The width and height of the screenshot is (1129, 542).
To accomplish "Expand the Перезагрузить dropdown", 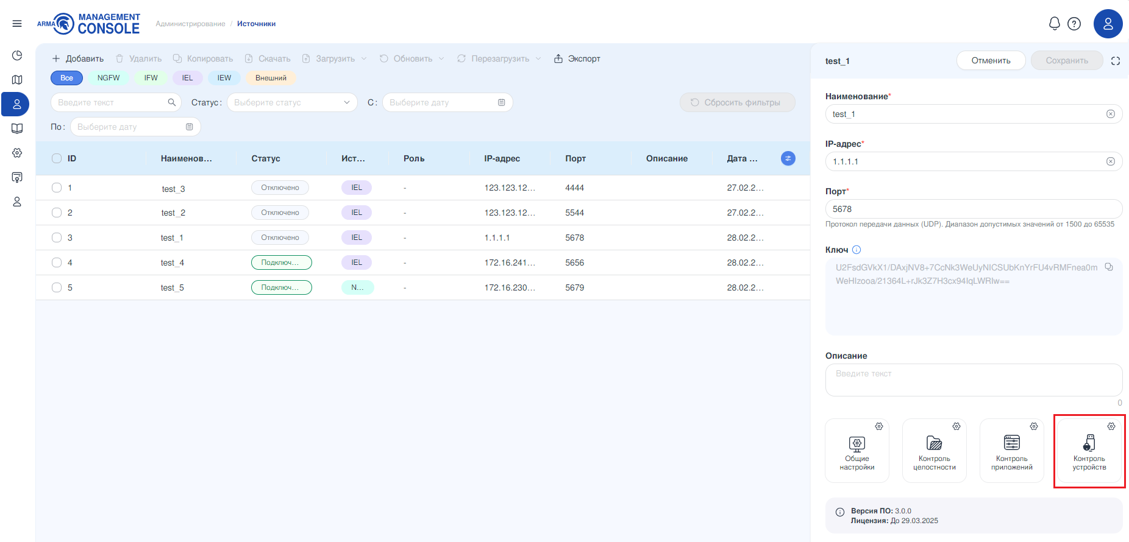I will click(538, 58).
